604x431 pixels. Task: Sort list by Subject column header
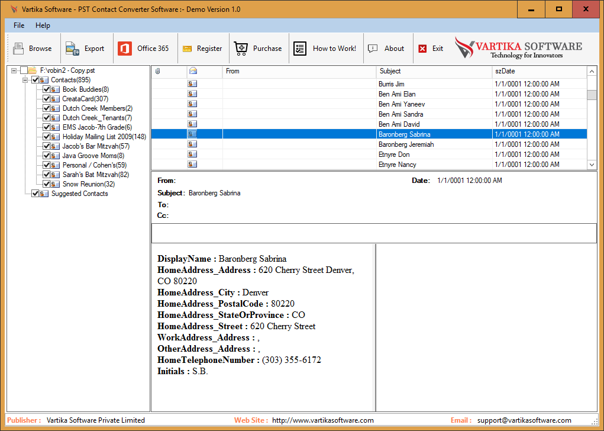434,71
